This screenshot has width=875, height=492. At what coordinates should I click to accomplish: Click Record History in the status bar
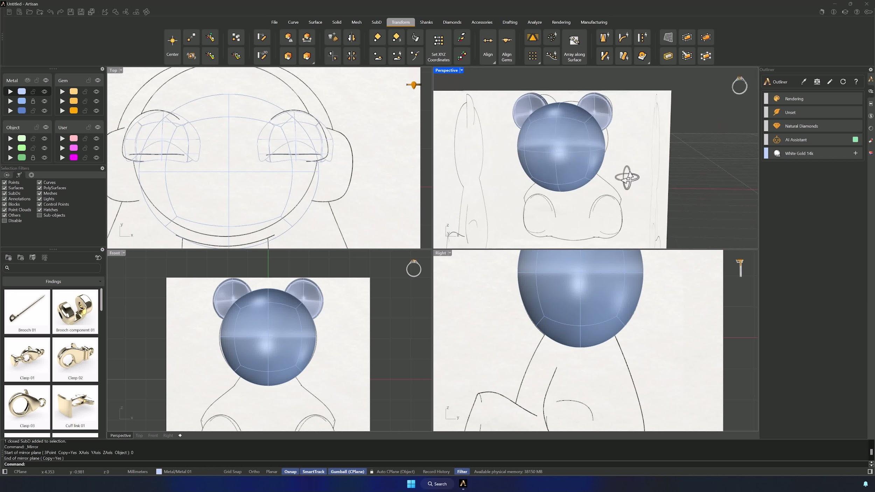pos(436,471)
